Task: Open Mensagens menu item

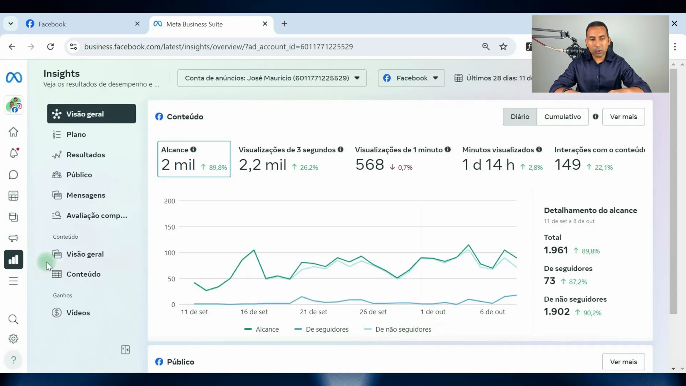Action: 91,195
